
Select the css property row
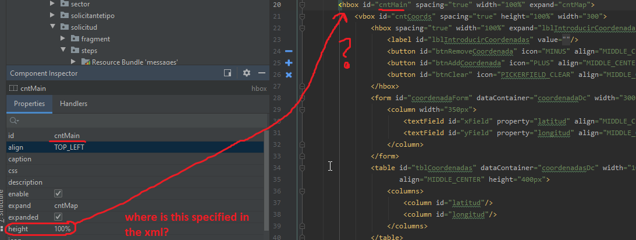[x=135, y=171]
